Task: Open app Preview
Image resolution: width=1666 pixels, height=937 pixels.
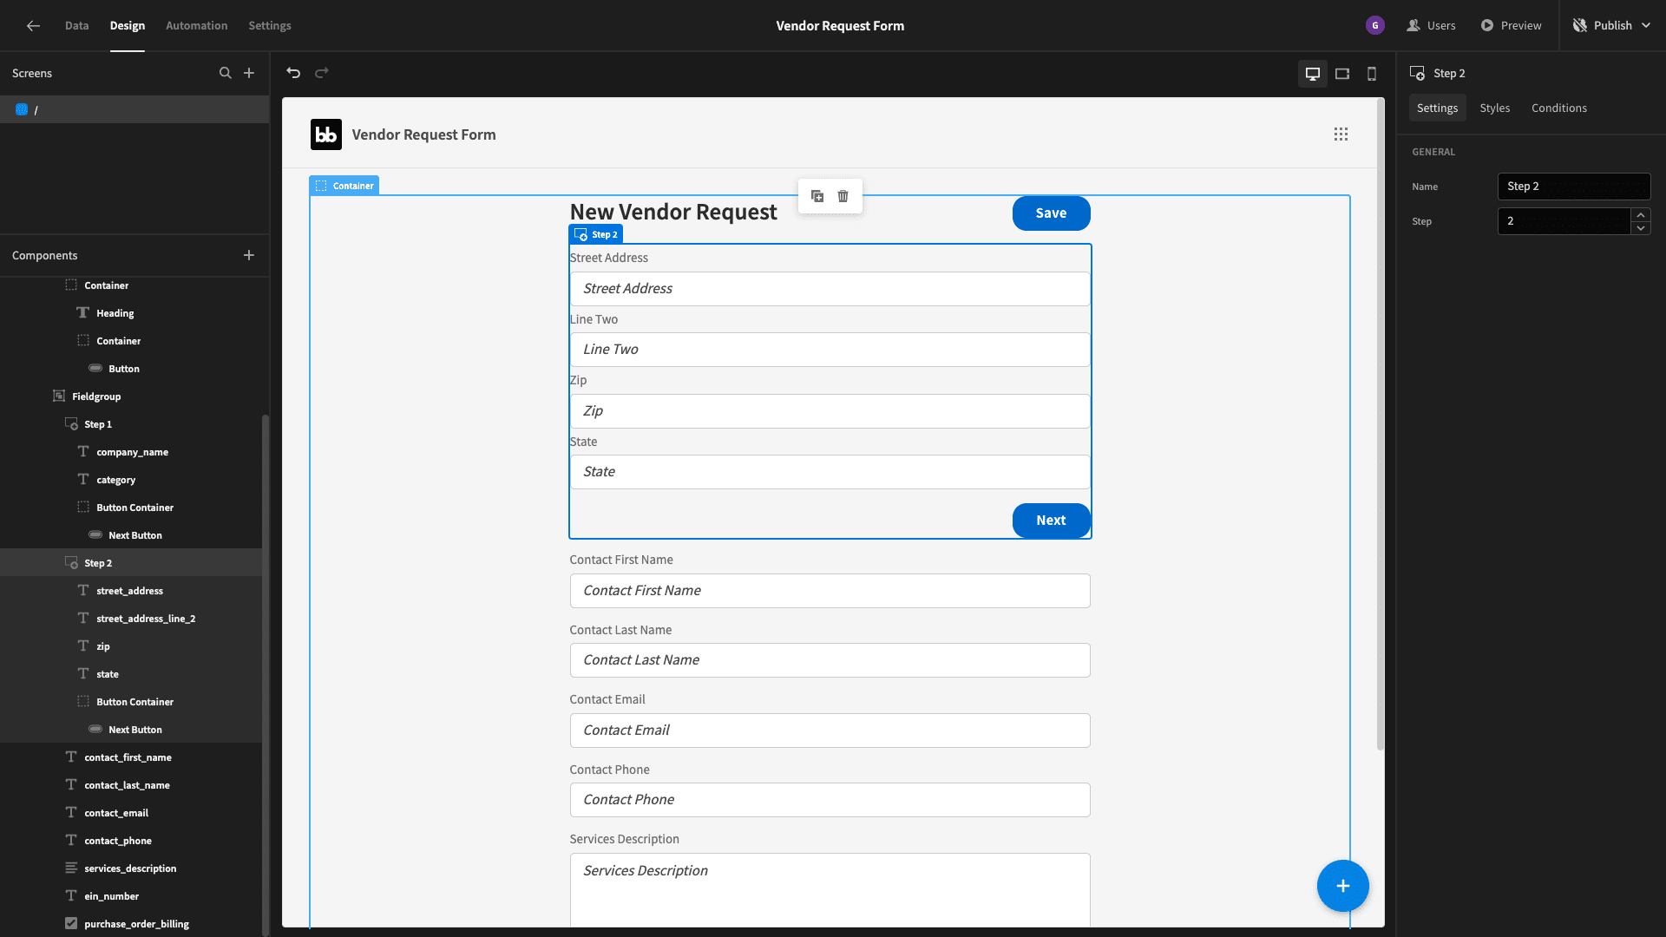Action: point(1512,26)
